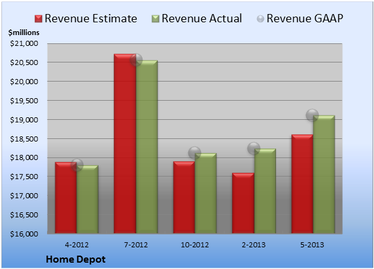Click the green Revenue Actual legend swatch
This screenshot has width=374, height=269.
click(155, 19)
